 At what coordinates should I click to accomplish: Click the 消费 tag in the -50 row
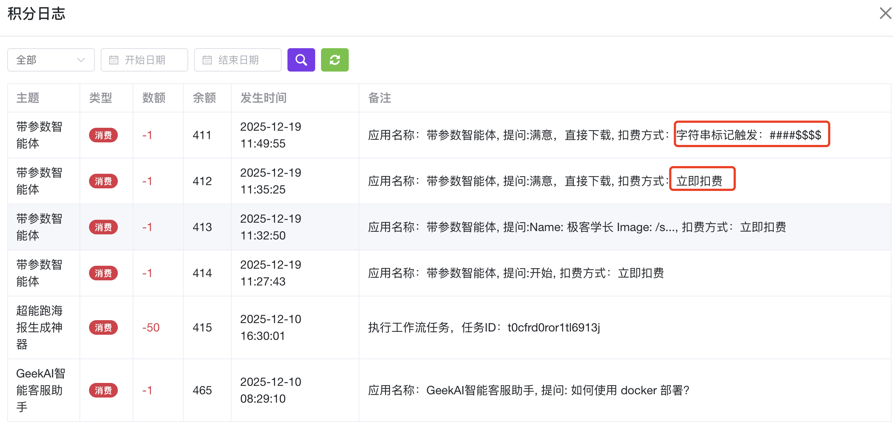tap(103, 327)
